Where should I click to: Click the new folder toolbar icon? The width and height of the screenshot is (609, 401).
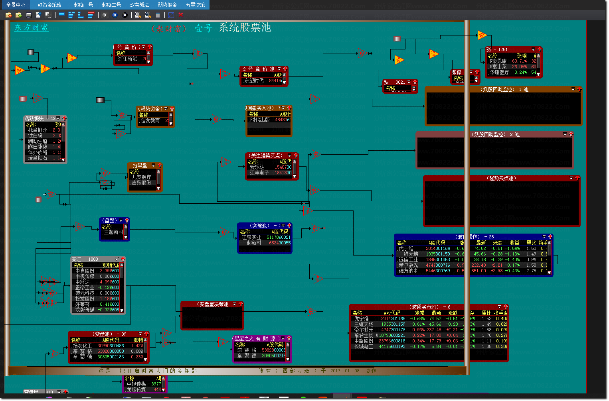[x=8, y=15]
